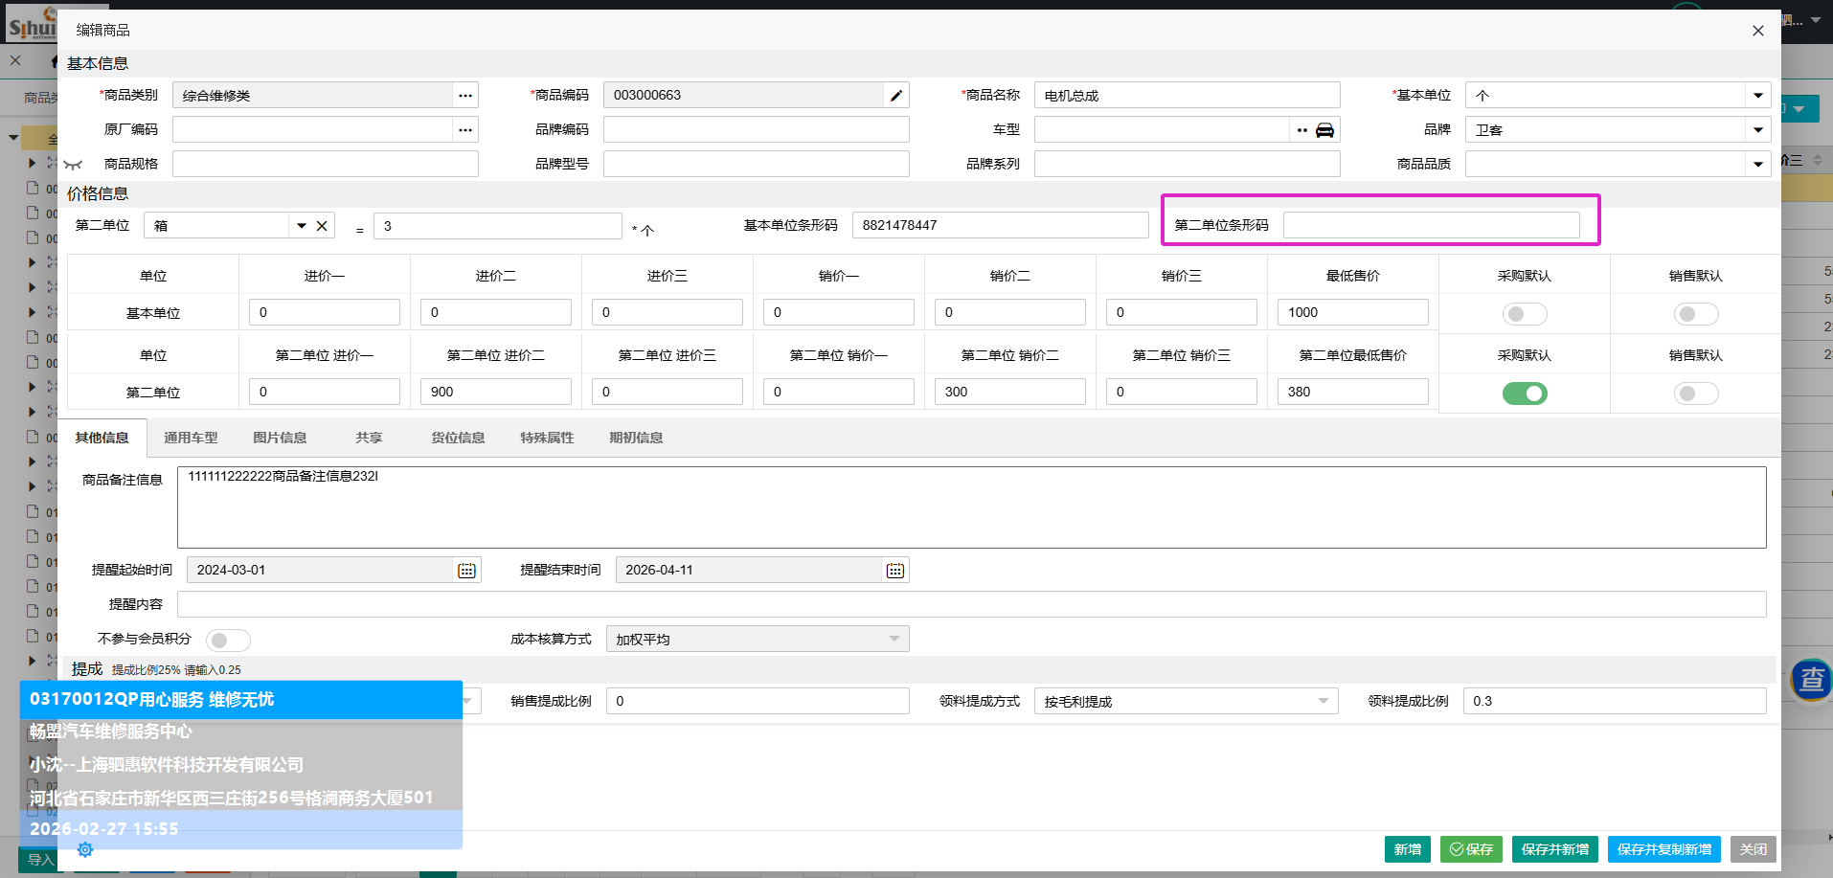The height and width of the screenshot is (878, 1833).
Task: Click the 保存并复制新增 button
Action: pyautogui.click(x=1663, y=849)
